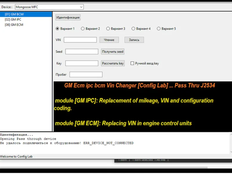Enable the Ручной ввод key checkbox
Image resolution: width=232 pixels, height=174 pixels.
(x=132, y=63)
